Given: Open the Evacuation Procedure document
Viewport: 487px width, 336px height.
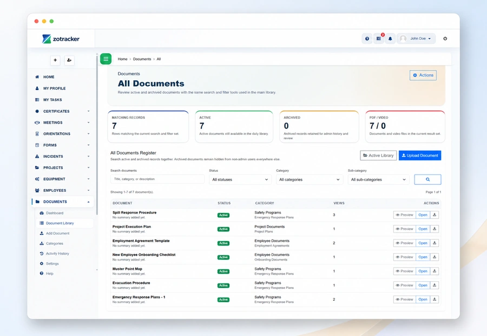Looking at the screenshot, I should coord(423,285).
